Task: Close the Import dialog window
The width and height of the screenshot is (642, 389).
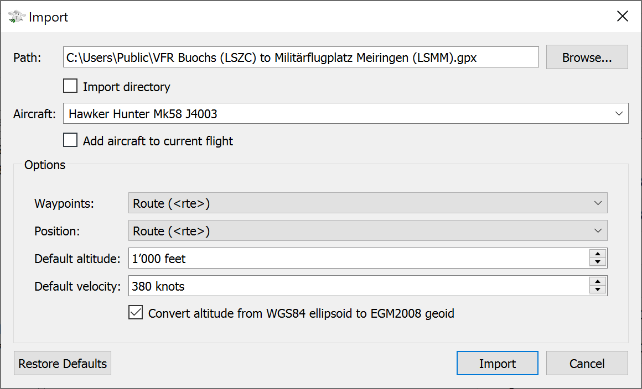Action: (623, 17)
